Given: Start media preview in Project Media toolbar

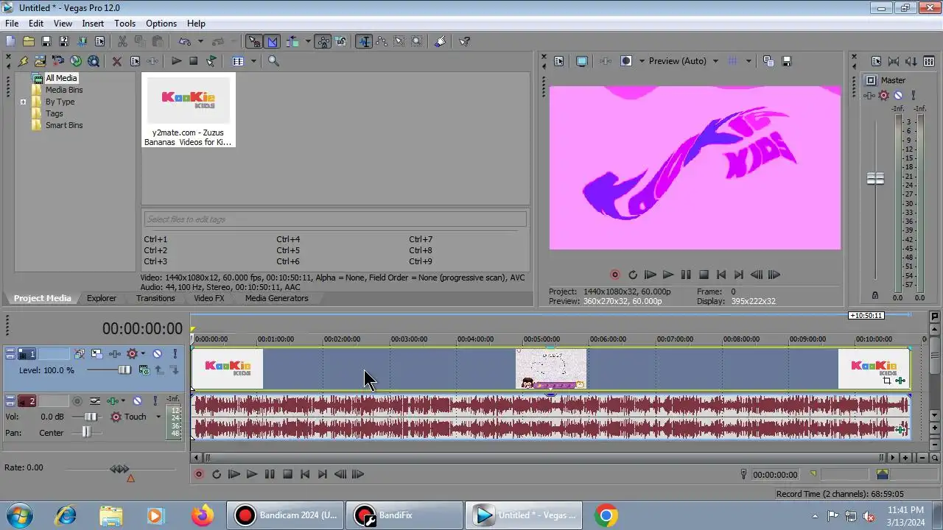Looking at the screenshot, I should (176, 61).
